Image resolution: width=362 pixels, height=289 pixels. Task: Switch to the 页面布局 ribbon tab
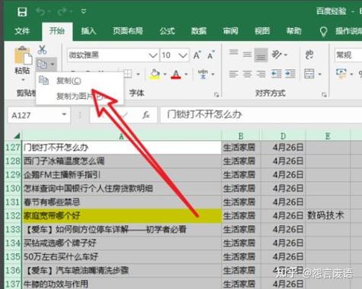coord(128,31)
